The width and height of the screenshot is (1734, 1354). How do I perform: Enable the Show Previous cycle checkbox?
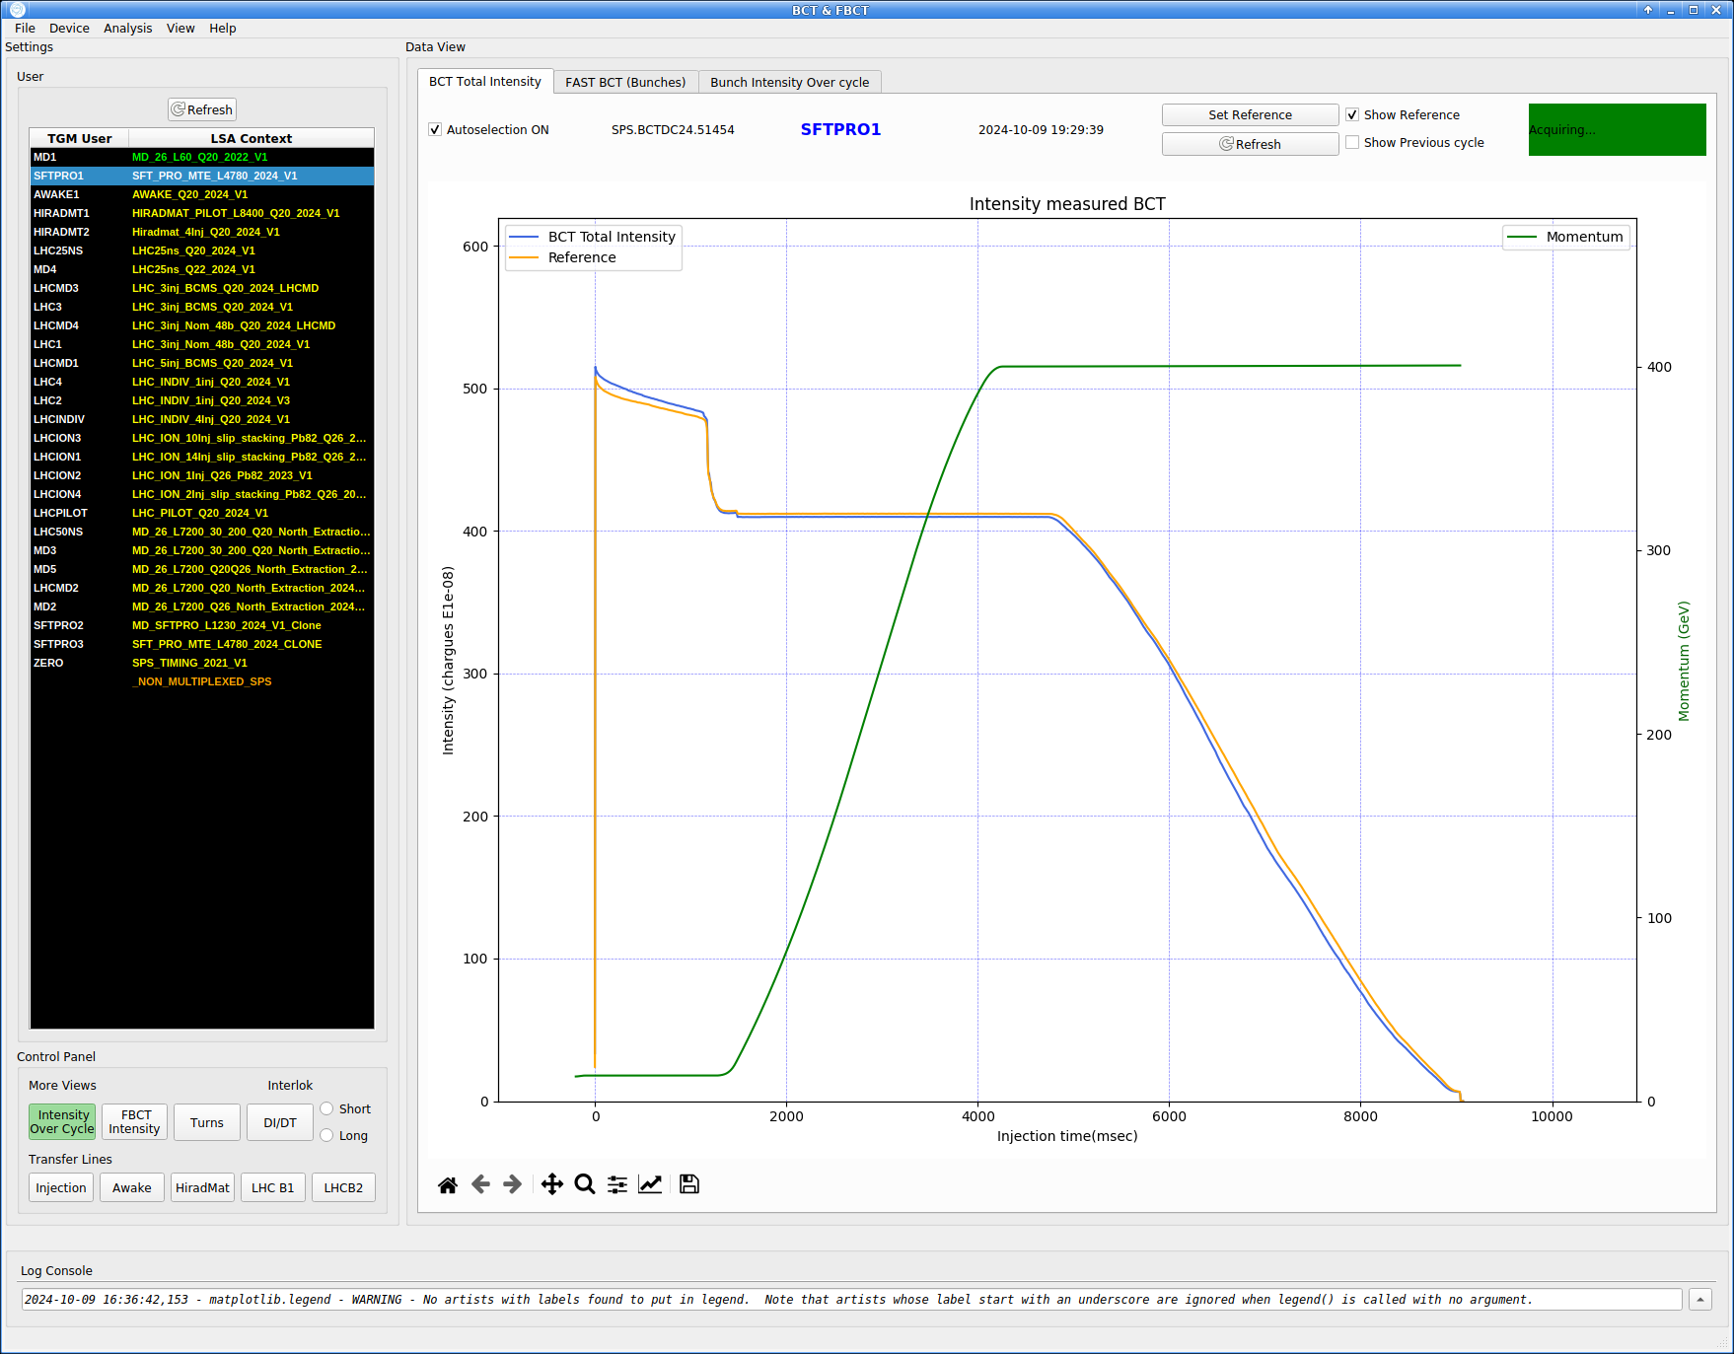[x=1352, y=143]
